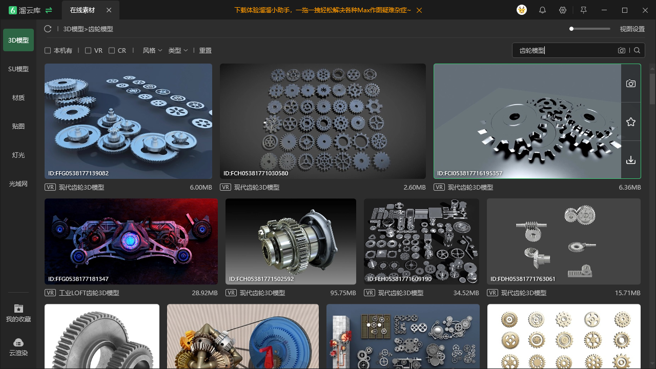Click the vertical scrollbar
The width and height of the screenshot is (656, 369).
pyautogui.click(x=652, y=90)
